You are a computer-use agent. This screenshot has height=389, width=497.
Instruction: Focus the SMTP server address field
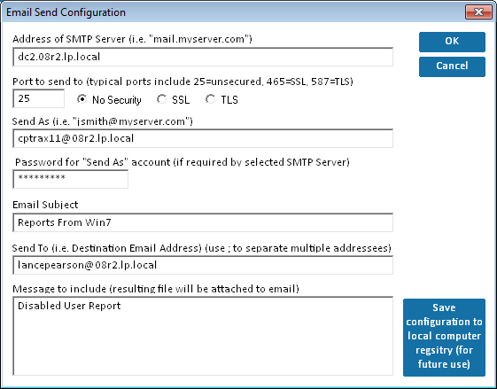pyautogui.click(x=203, y=57)
